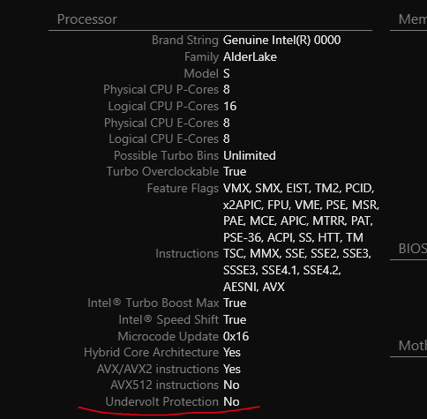Select the Physical CPU P-Cores row
The width and height of the screenshot is (427, 419).
click(167, 89)
